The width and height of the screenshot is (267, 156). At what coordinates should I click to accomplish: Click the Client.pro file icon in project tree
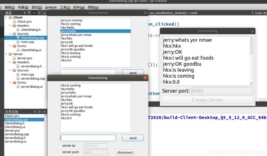click(15, 22)
